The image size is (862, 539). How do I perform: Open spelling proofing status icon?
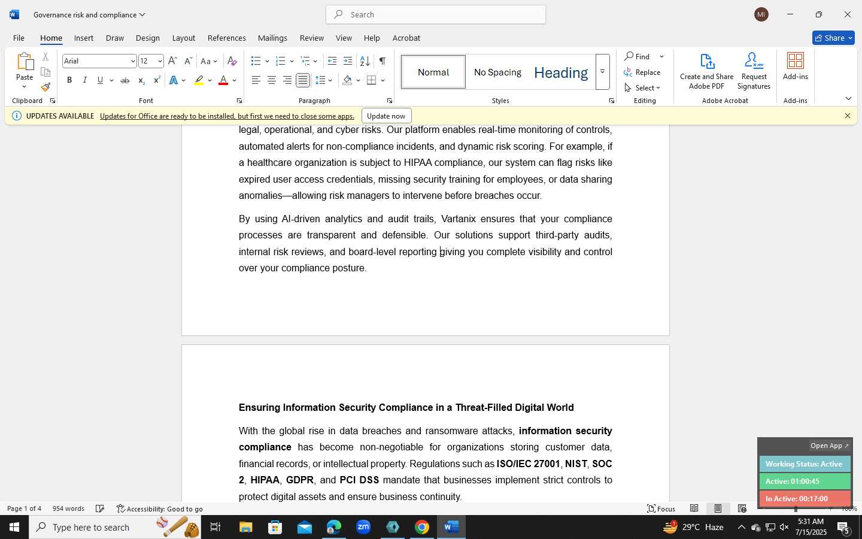(100, 508)
